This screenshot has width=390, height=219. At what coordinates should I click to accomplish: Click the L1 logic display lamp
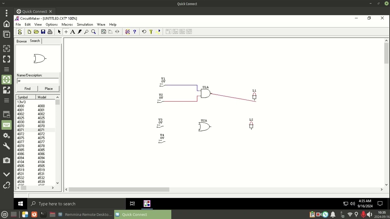tap(254, 96)
